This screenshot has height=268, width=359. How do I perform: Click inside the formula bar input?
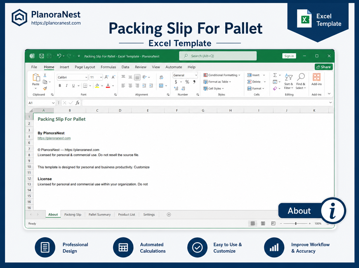point(208,103)
